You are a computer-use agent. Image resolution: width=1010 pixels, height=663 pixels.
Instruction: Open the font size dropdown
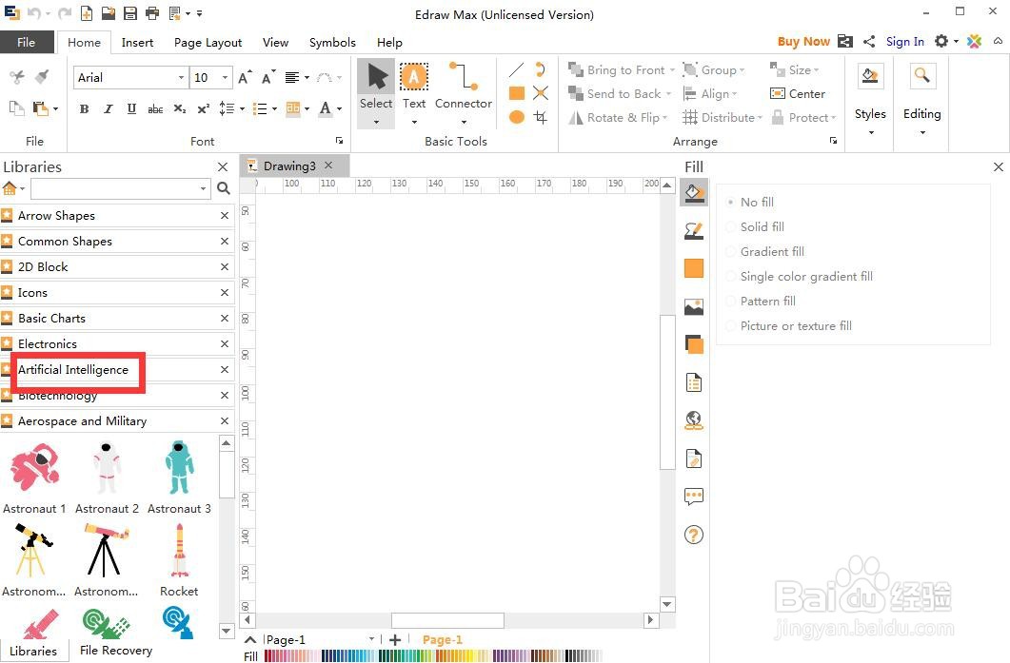point(225,78)
